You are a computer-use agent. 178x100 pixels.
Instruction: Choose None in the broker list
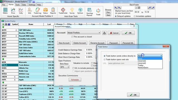click(150, 59)
